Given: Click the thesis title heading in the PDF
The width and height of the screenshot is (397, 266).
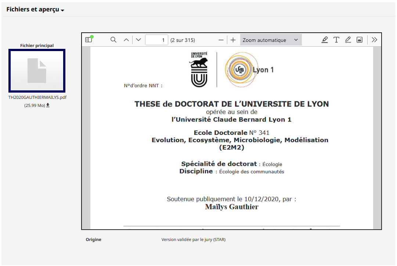Looking at the screenshot, I should 231,104.
